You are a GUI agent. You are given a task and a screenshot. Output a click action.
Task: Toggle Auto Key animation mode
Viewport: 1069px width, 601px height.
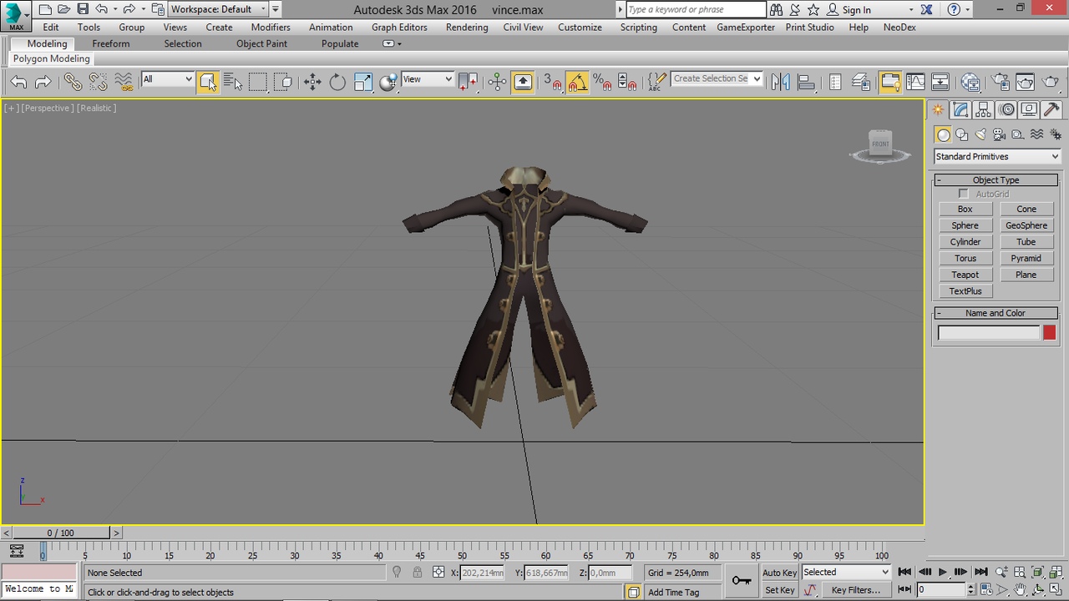point(779,573)
